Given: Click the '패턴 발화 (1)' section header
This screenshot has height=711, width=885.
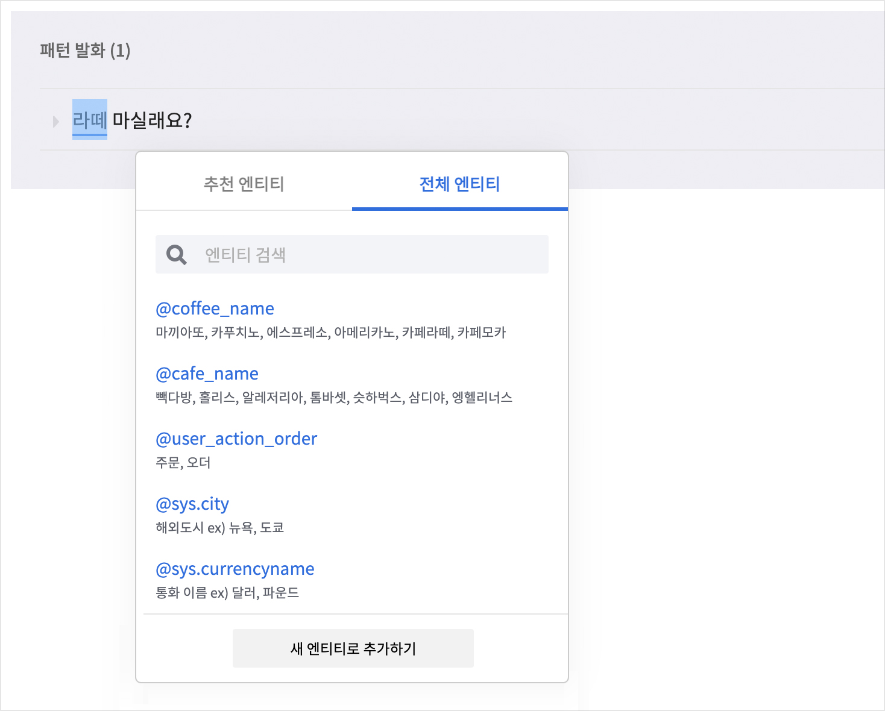Looking at the screenshot, I should [x=85, y=51].
